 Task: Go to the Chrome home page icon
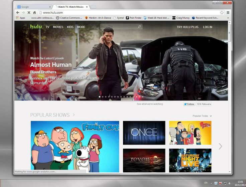click(x=34, y=13)
